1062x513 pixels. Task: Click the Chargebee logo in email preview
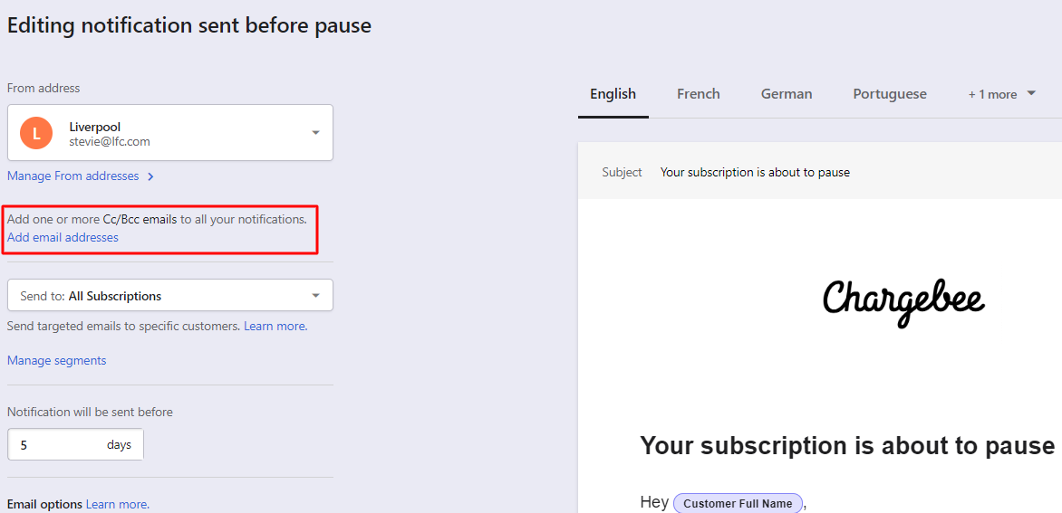click(903, 300)
